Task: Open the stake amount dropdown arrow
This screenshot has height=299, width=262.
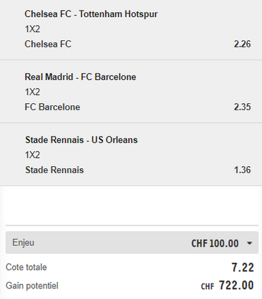Action: [x=249, y=243]
